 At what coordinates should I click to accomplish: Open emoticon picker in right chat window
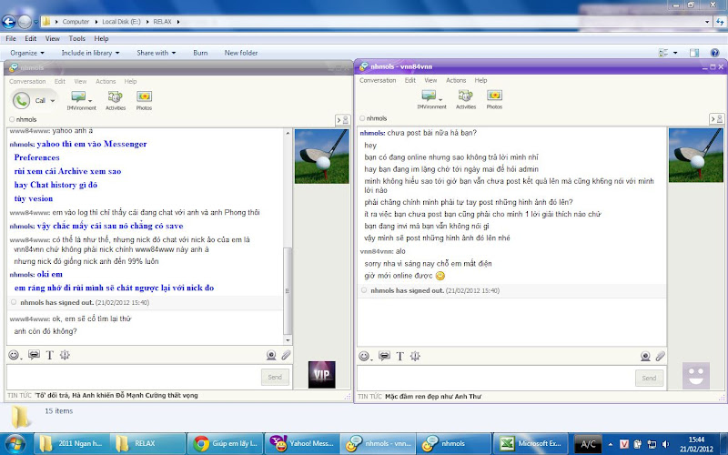click(364, 356)
